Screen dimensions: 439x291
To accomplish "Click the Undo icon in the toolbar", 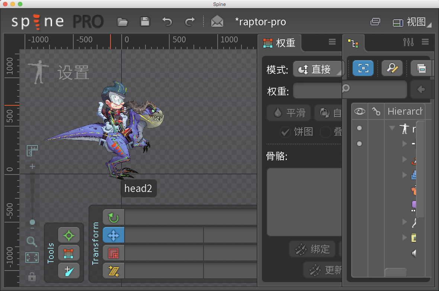I will pos(167,22).
